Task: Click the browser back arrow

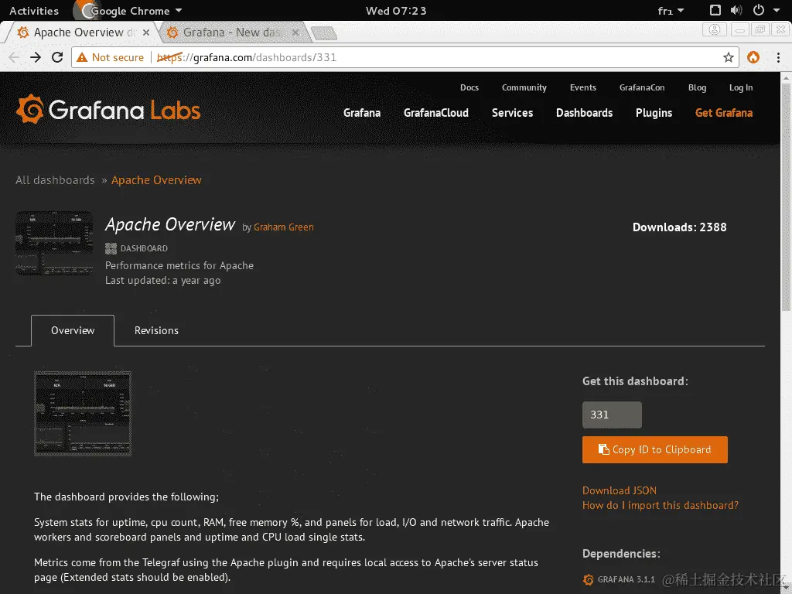Action: [x=14, y=57]
